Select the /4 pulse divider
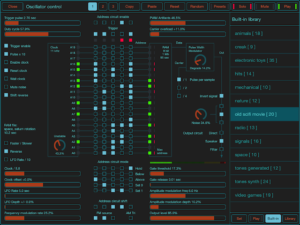The width and height of the screenshot is (300, 225). coord(179,96)
